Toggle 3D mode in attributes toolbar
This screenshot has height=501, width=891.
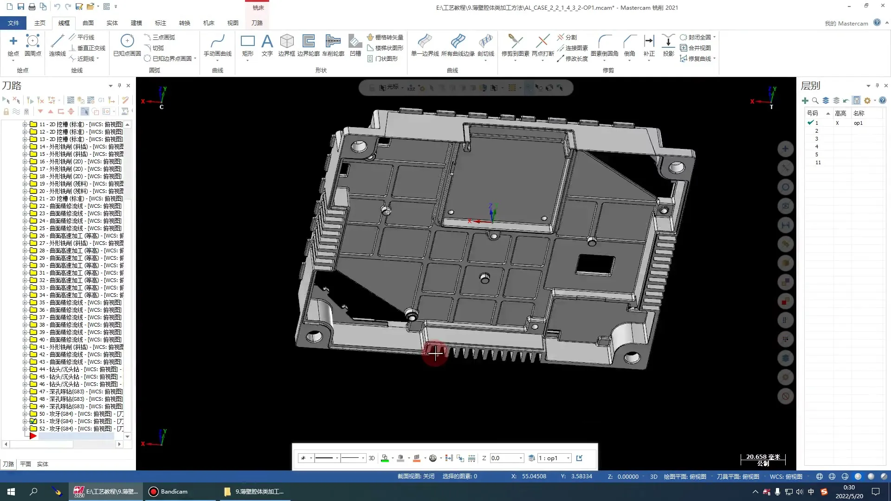[x=371, y=458]
